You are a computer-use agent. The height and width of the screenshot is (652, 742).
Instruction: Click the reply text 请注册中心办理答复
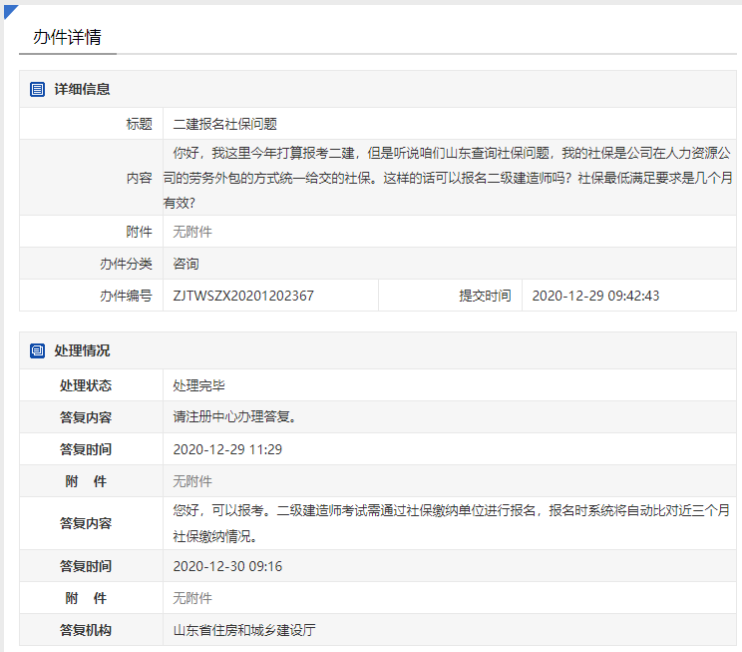[x=234, y=417]
